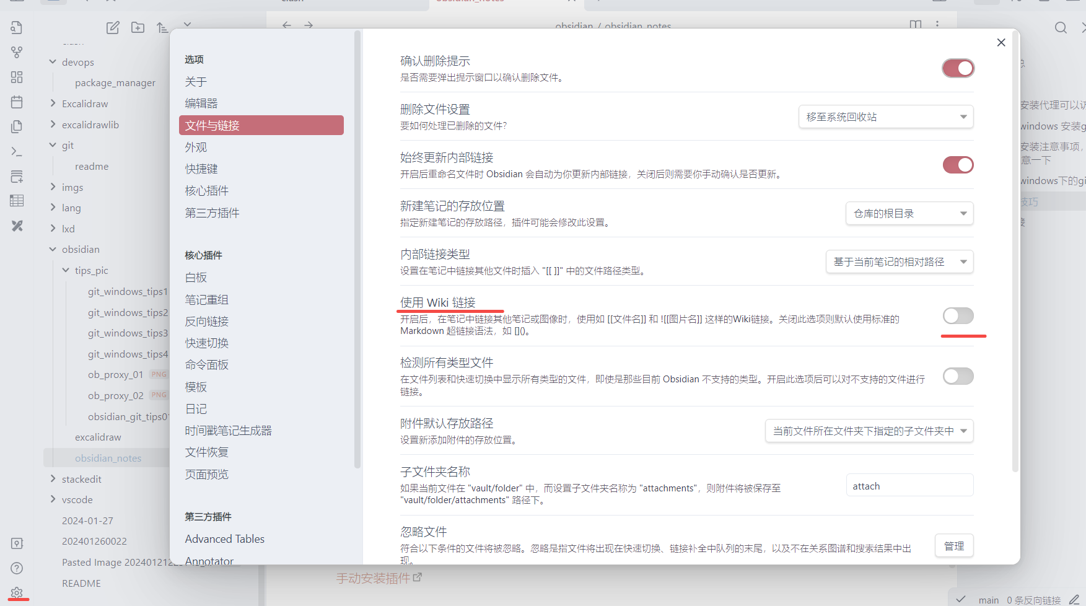Viewport: 1086px width, 606px height.
Task: Change file sort order icon
Action: click(x=162, y=27)
